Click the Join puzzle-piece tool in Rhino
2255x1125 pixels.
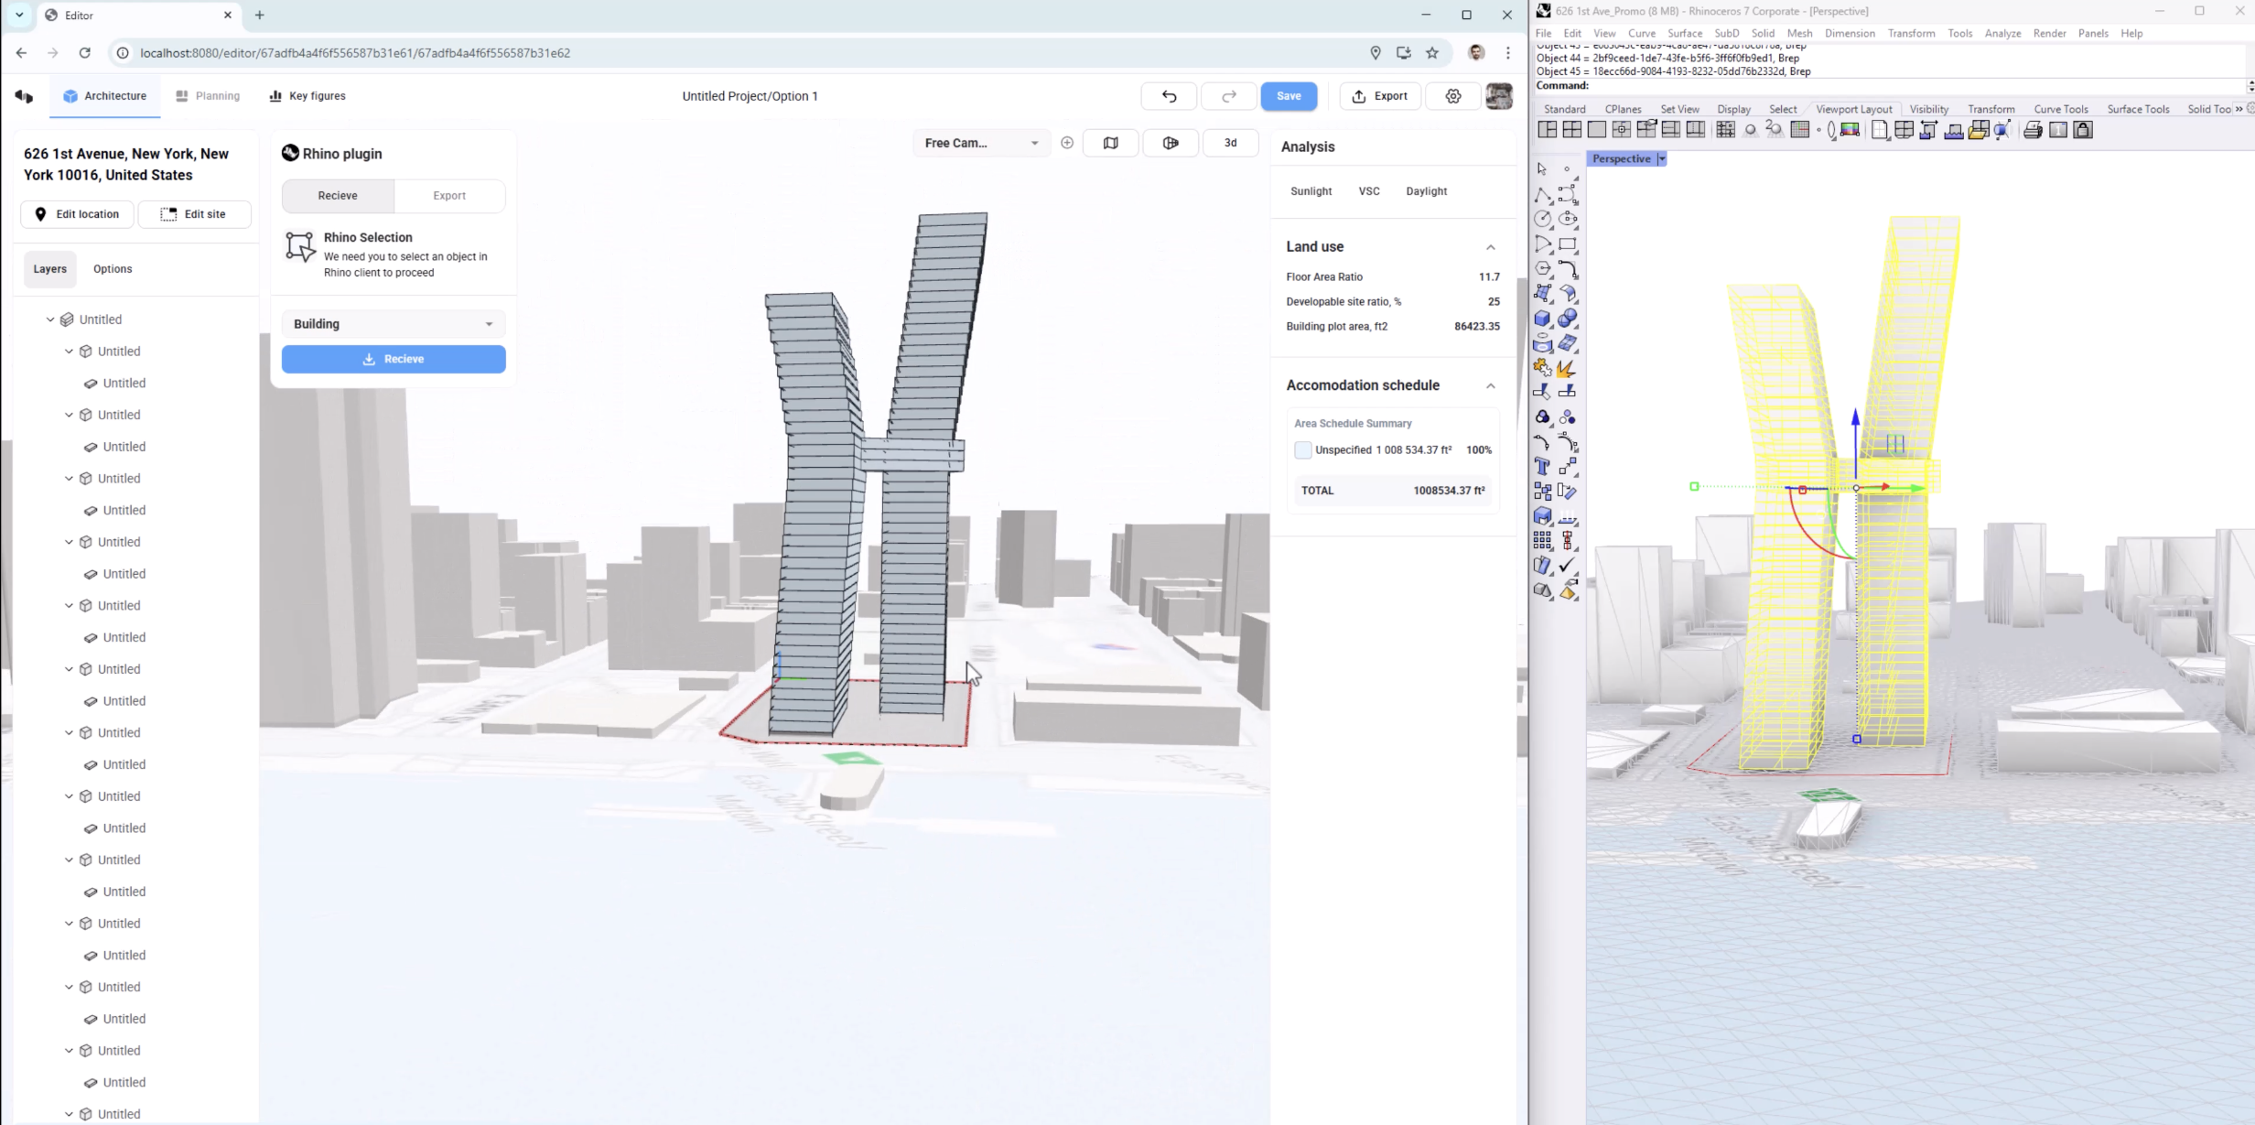1543,368
